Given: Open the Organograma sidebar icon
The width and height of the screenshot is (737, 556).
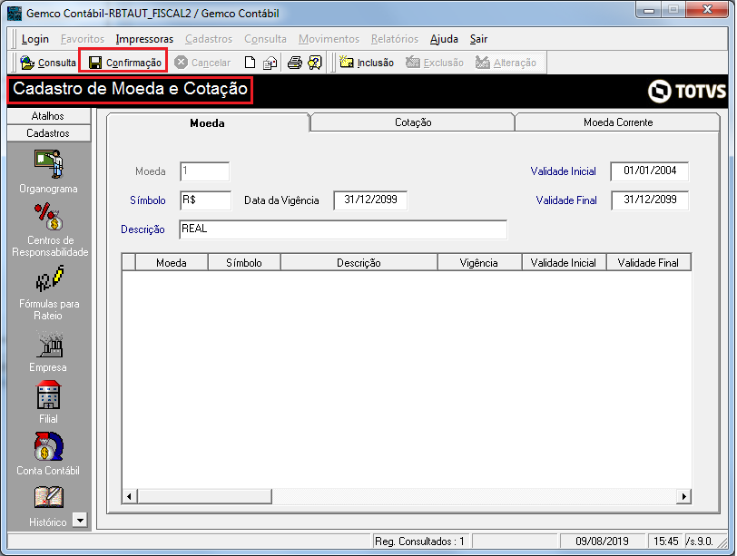Looking at the screenshot, I should coord(48,164).
